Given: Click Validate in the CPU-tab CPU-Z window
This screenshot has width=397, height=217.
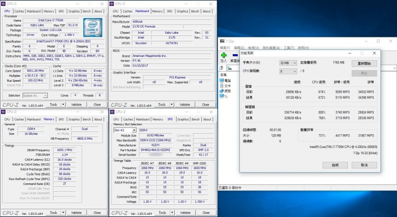Looking at the screenshot, I should click(x=76, y=104).
